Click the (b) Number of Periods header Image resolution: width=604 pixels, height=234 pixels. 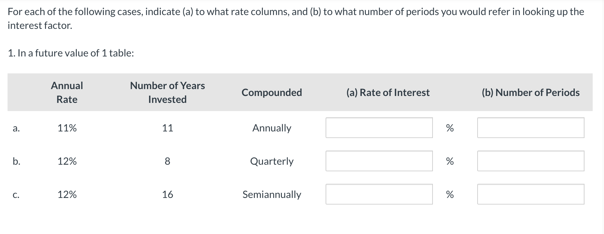click(531, 92)
